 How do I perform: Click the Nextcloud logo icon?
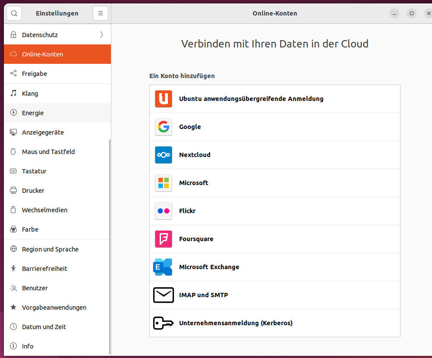[164, 155]
